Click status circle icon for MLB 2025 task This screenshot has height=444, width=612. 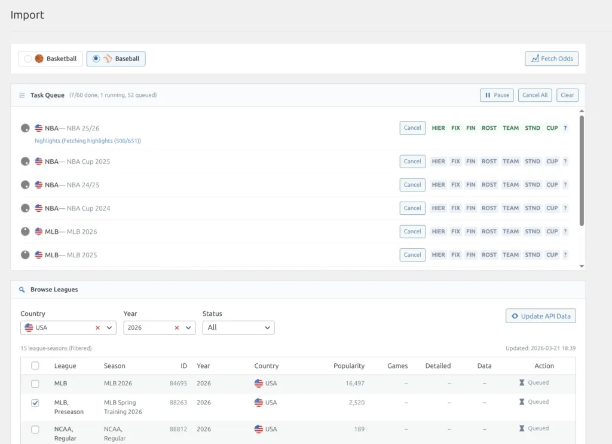[x=25, y=255]
